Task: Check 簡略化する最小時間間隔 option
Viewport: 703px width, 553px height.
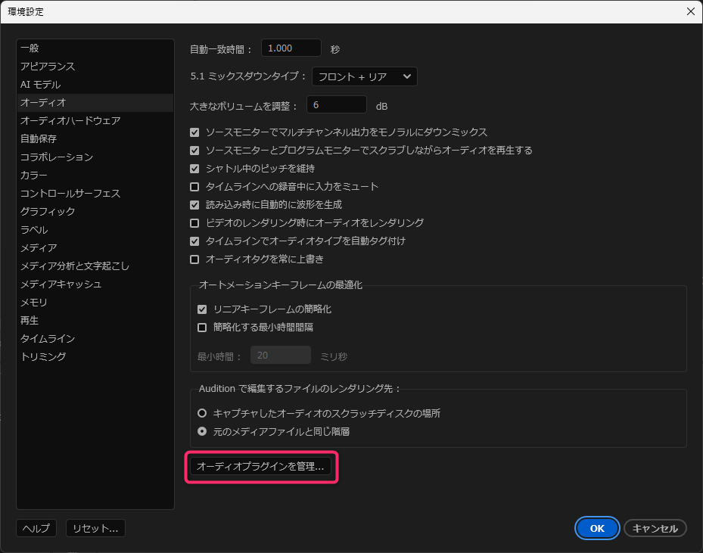Action: (202, 328)
